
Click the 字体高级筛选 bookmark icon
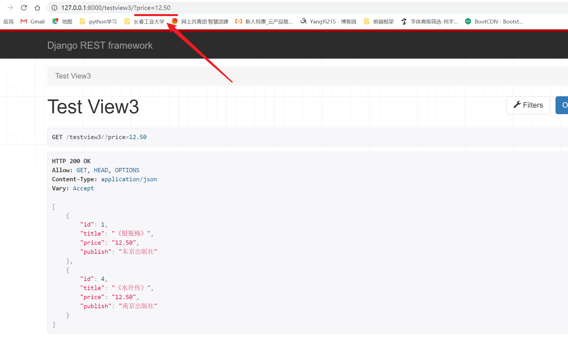[x=404, y=21]
